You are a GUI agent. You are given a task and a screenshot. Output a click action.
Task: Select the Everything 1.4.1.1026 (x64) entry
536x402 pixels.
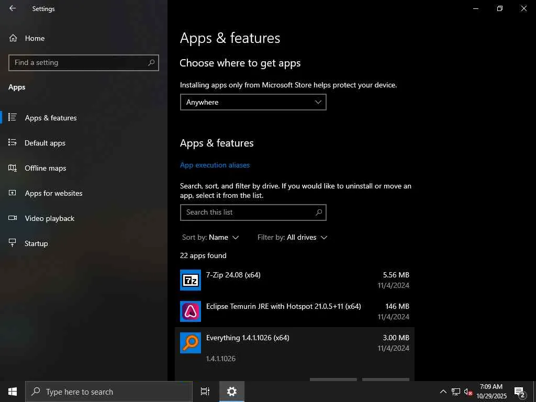tap(295, 354)
